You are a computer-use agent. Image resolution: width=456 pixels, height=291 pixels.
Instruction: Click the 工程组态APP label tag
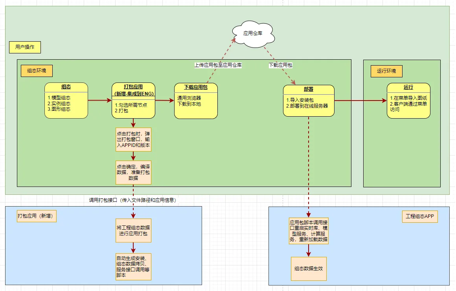point(420,216)
